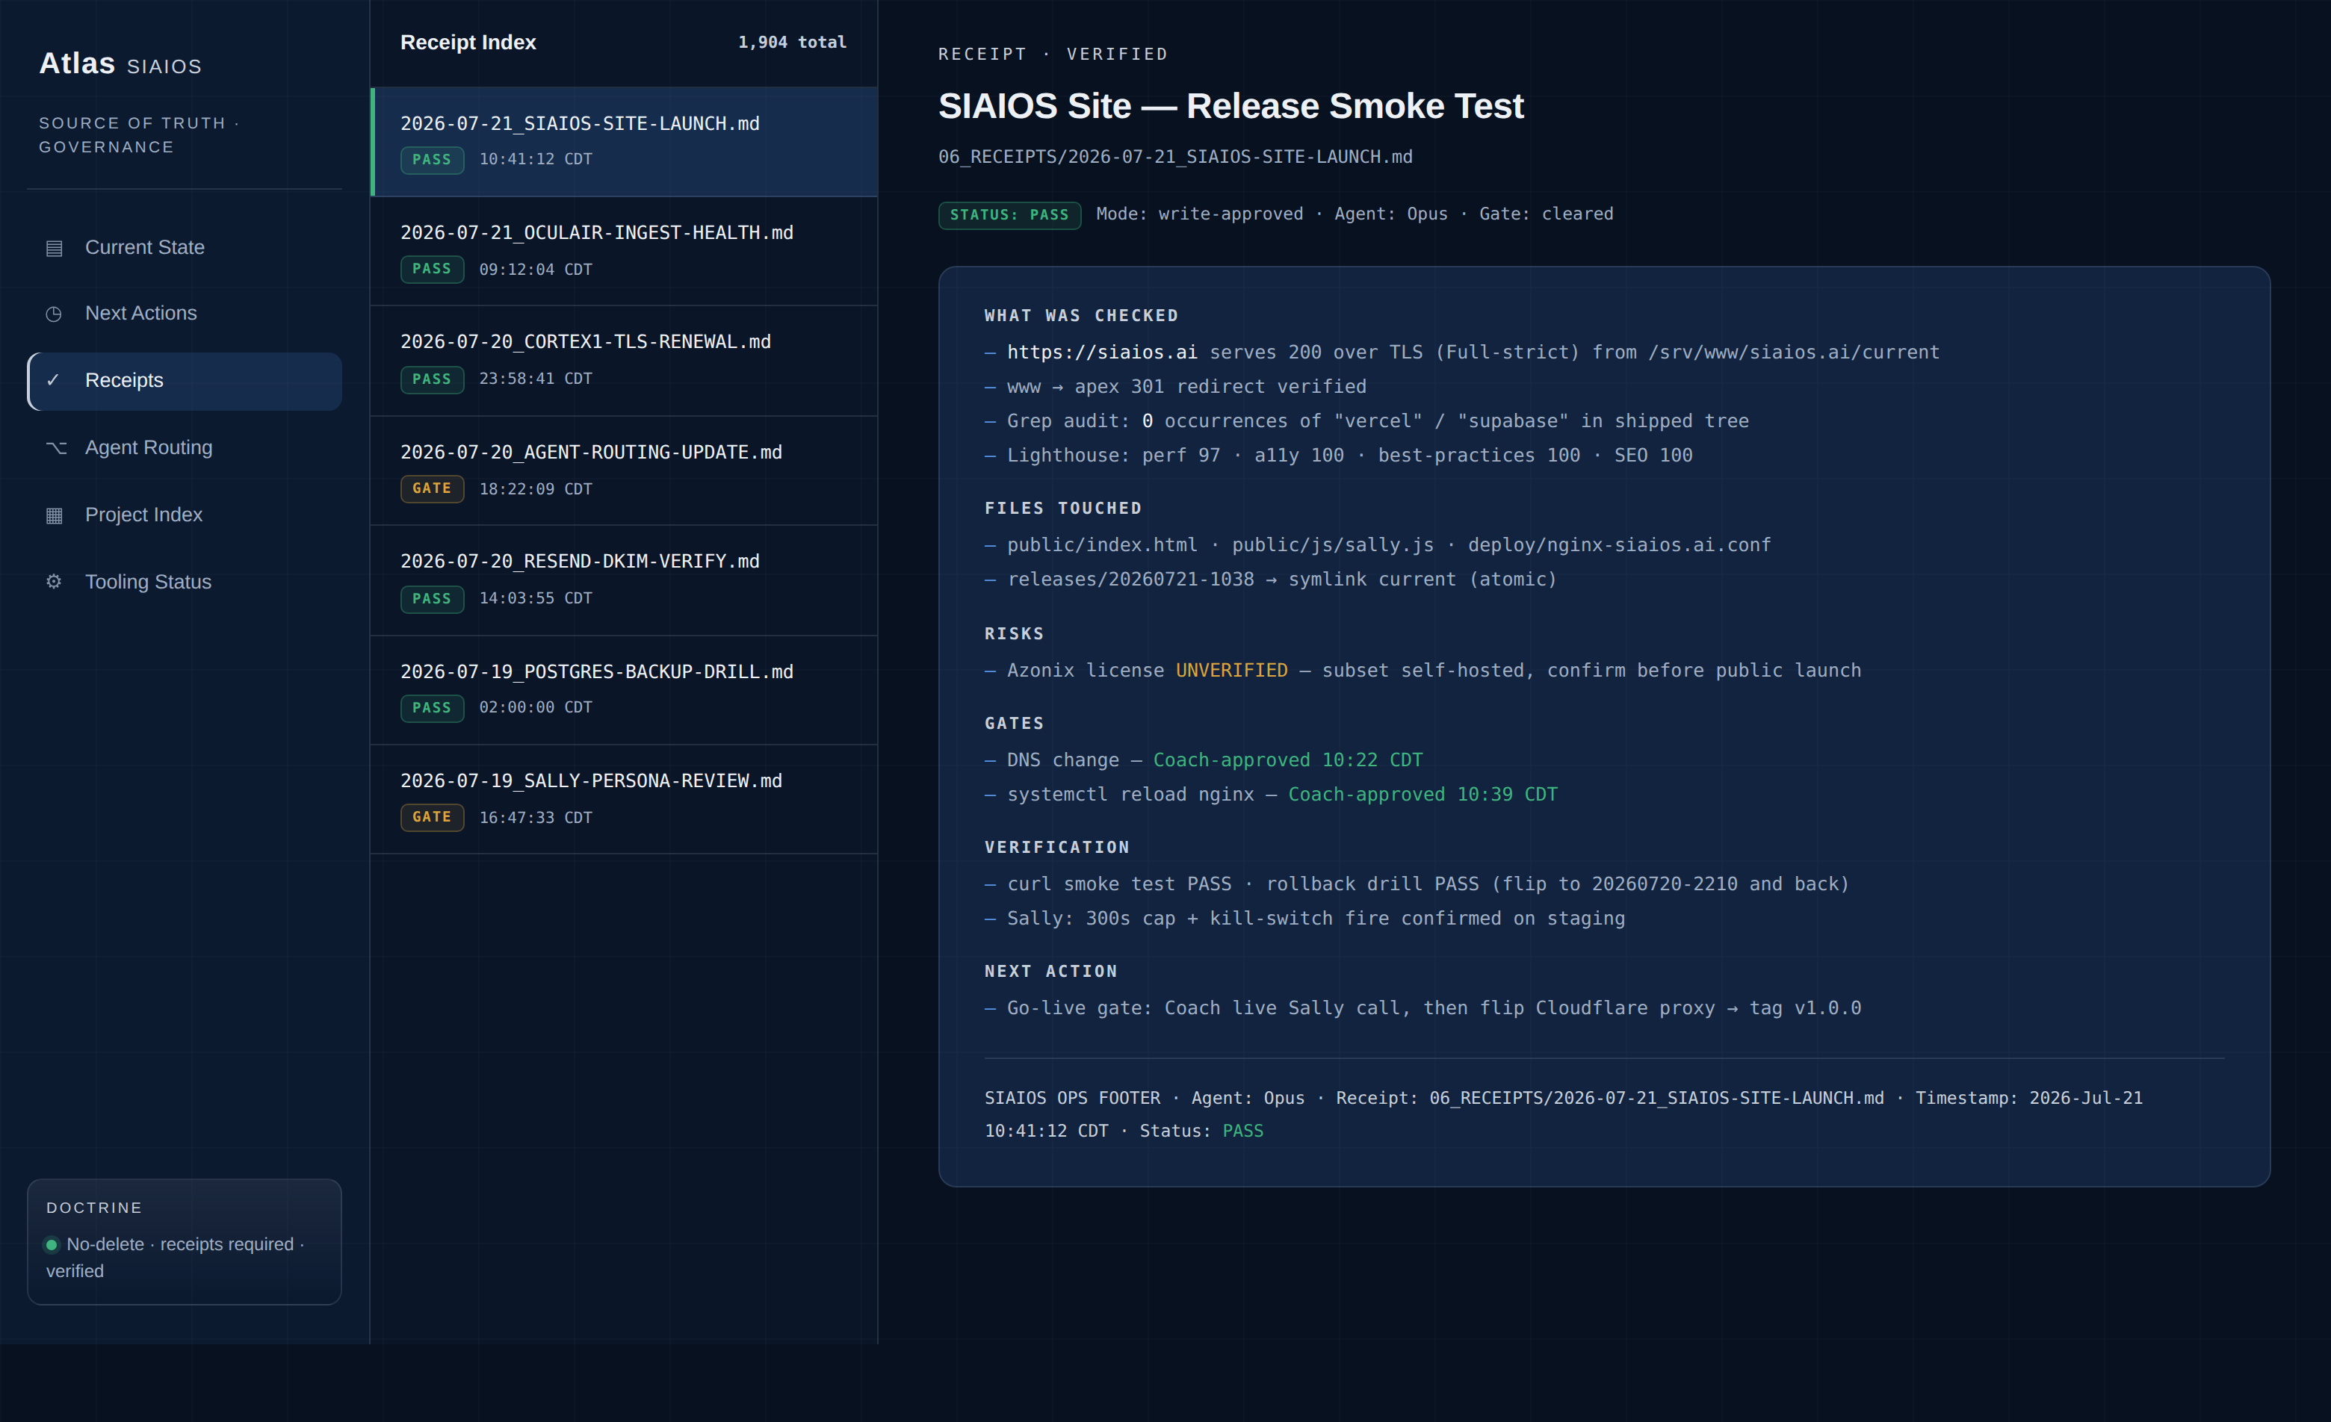Go to Next Actions page
The width and height of the screenshot is (2331, 1422).
[185, 314]
